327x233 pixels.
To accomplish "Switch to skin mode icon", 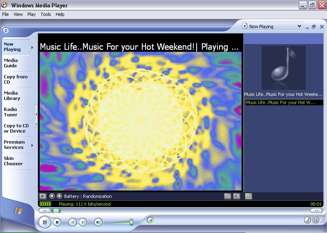I will [316, 220].
